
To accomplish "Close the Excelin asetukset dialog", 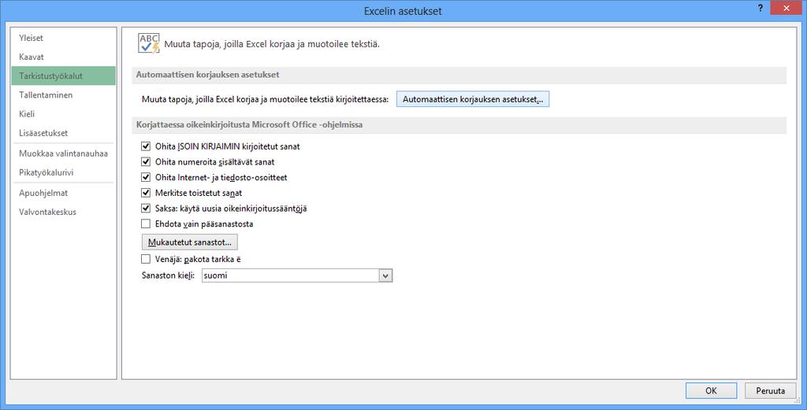I will (x=786, y=8).
